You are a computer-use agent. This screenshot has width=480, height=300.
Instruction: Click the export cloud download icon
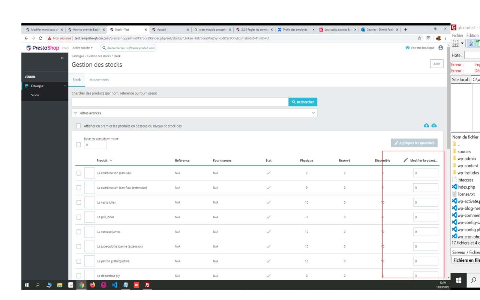point(434,125)
